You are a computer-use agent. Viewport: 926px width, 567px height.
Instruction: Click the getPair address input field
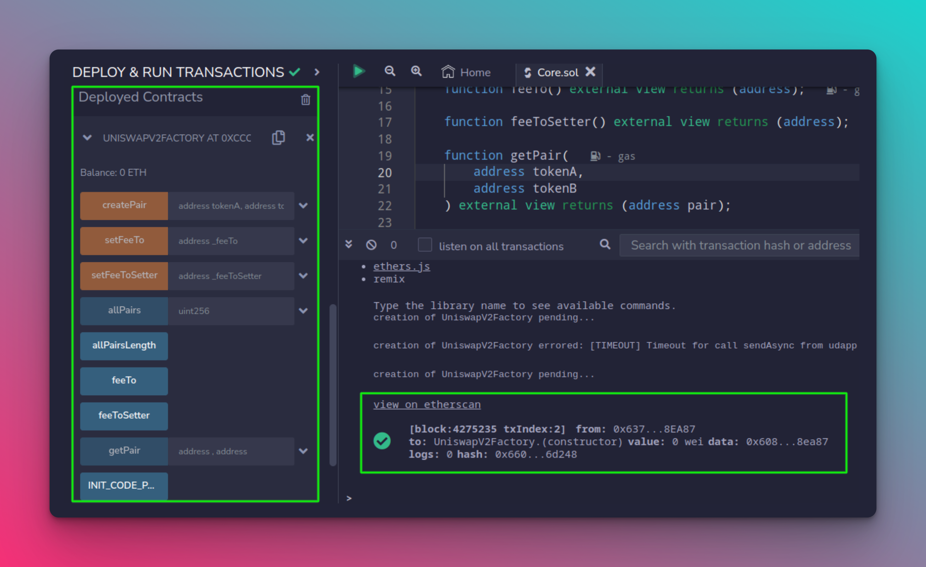[231, 451]
